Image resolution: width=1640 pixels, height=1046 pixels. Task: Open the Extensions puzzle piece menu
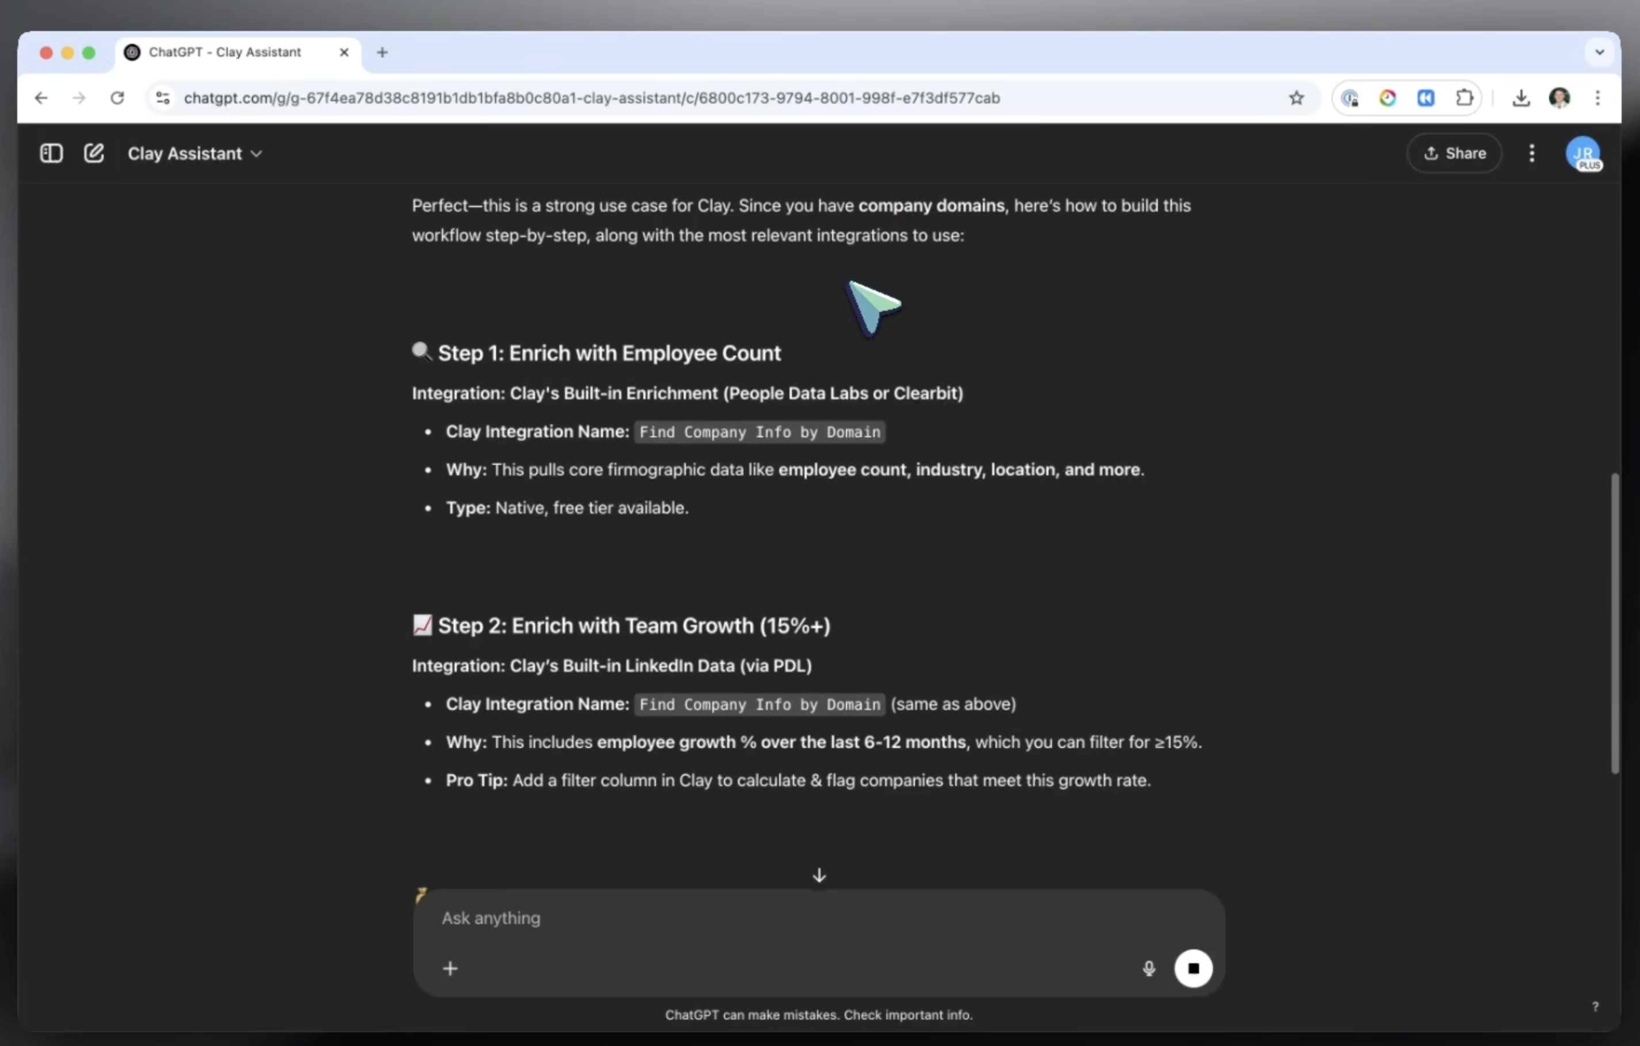pos(1464,98)
